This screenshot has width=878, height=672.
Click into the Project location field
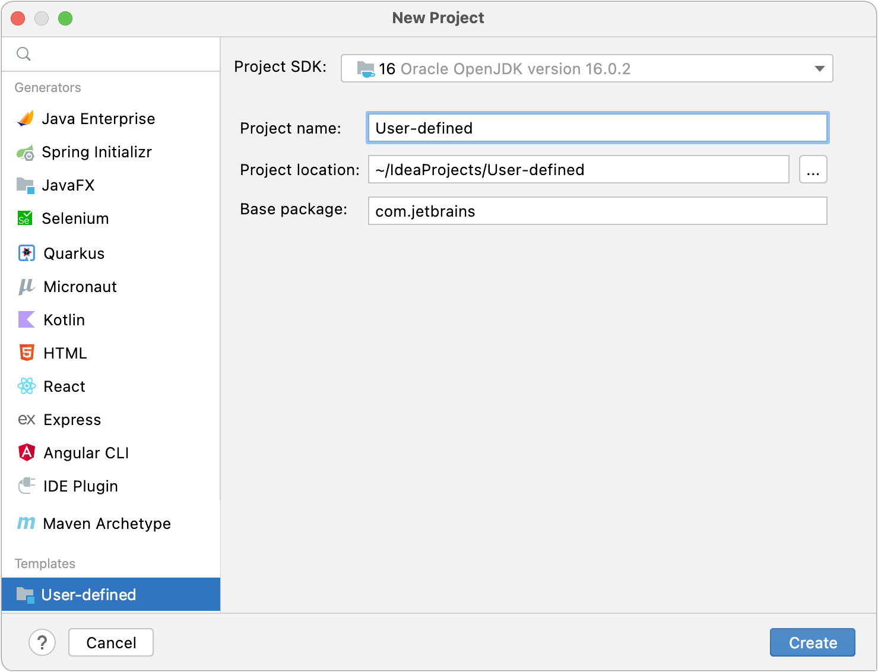[578, 169]
